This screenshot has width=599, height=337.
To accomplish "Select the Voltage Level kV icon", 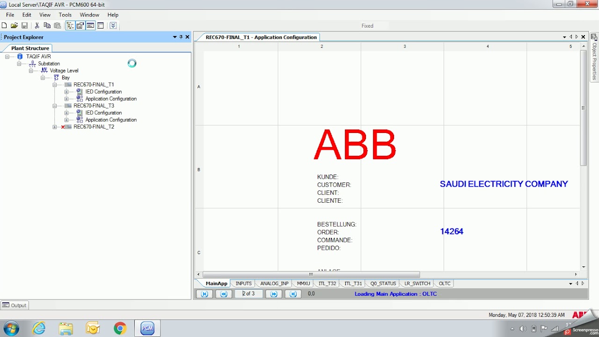I will tap(44, 71).
